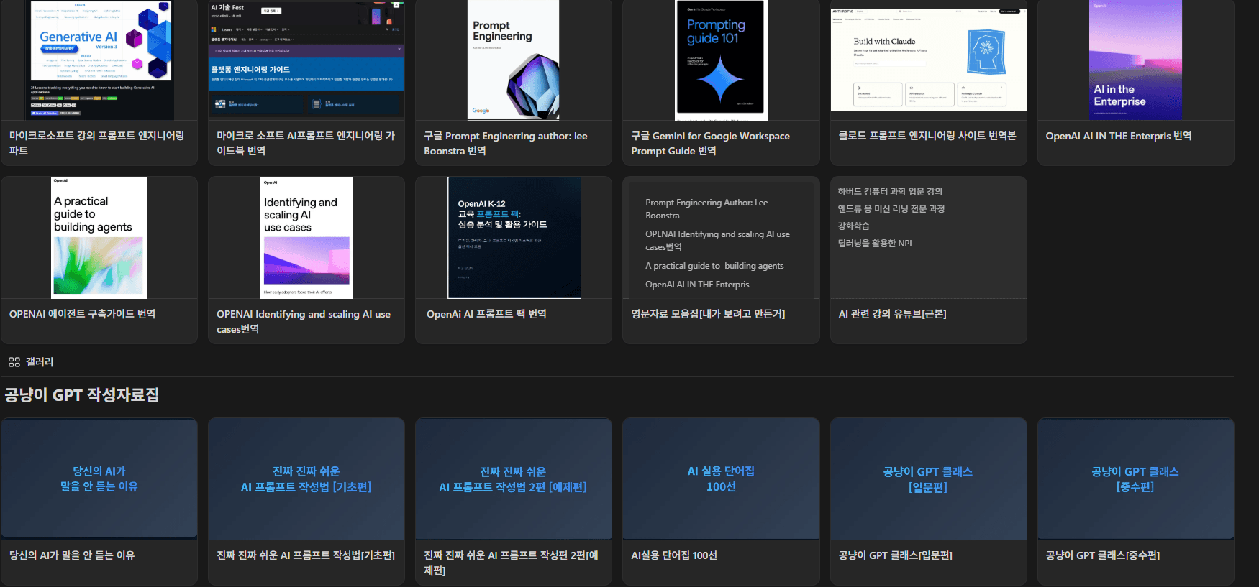Open the 공냥이 GPT 클래스 [중수편] cover
Screen dimensions: 1259x587
pos(1135,479)
